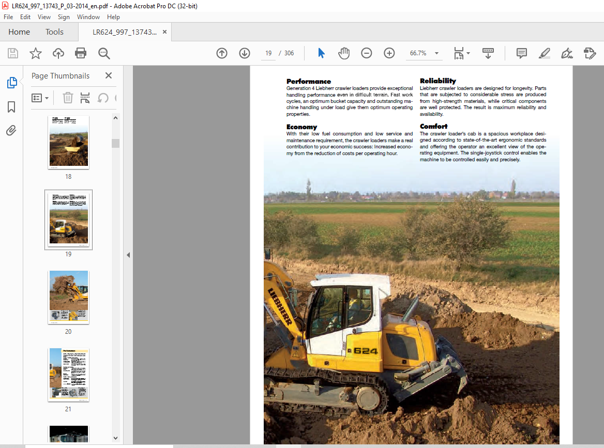Select page 18 thumbnail

tap(69, 143)
